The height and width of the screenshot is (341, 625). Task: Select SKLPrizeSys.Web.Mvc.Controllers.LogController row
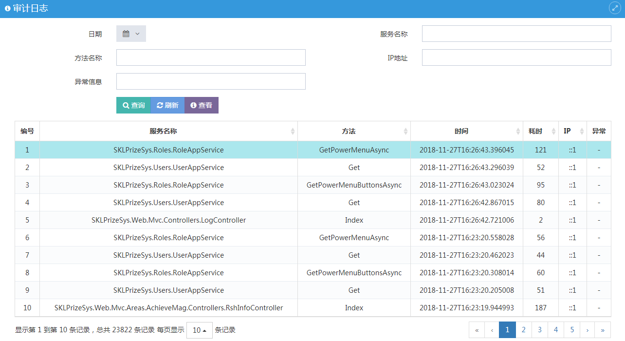click(313, 220)
